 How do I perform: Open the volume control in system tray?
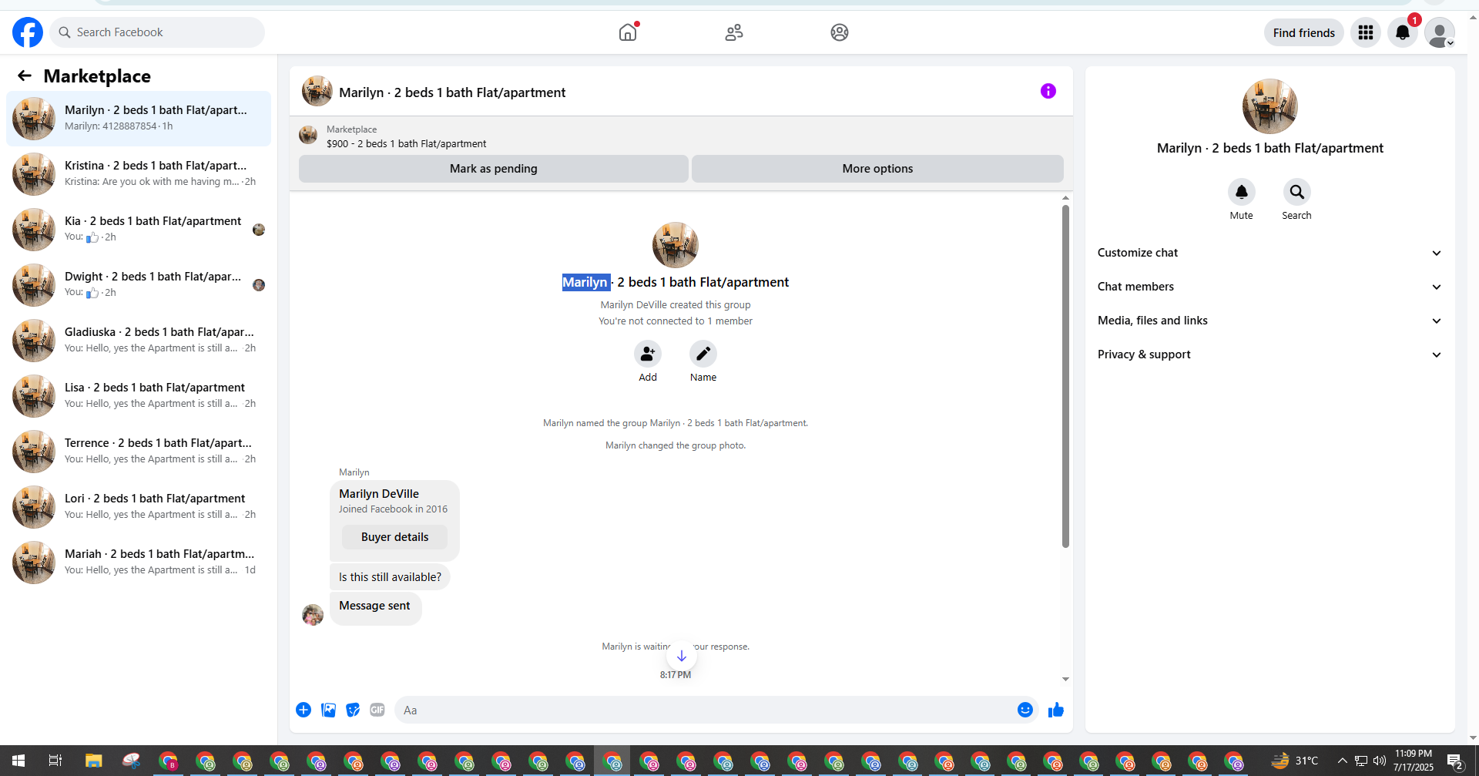(x=1379, y=761)
